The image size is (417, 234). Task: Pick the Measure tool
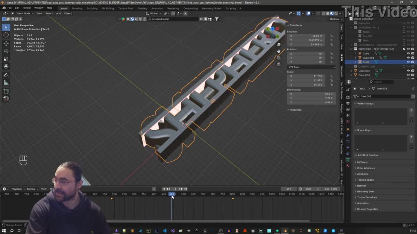pyautogui.click(x=6, y=83)
